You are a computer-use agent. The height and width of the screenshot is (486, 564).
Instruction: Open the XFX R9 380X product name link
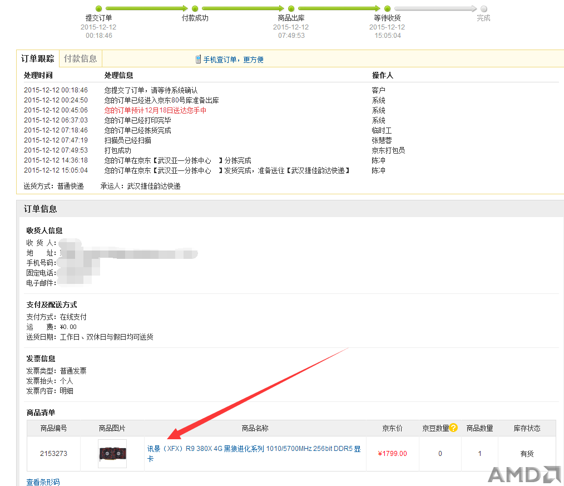point(254,454)
